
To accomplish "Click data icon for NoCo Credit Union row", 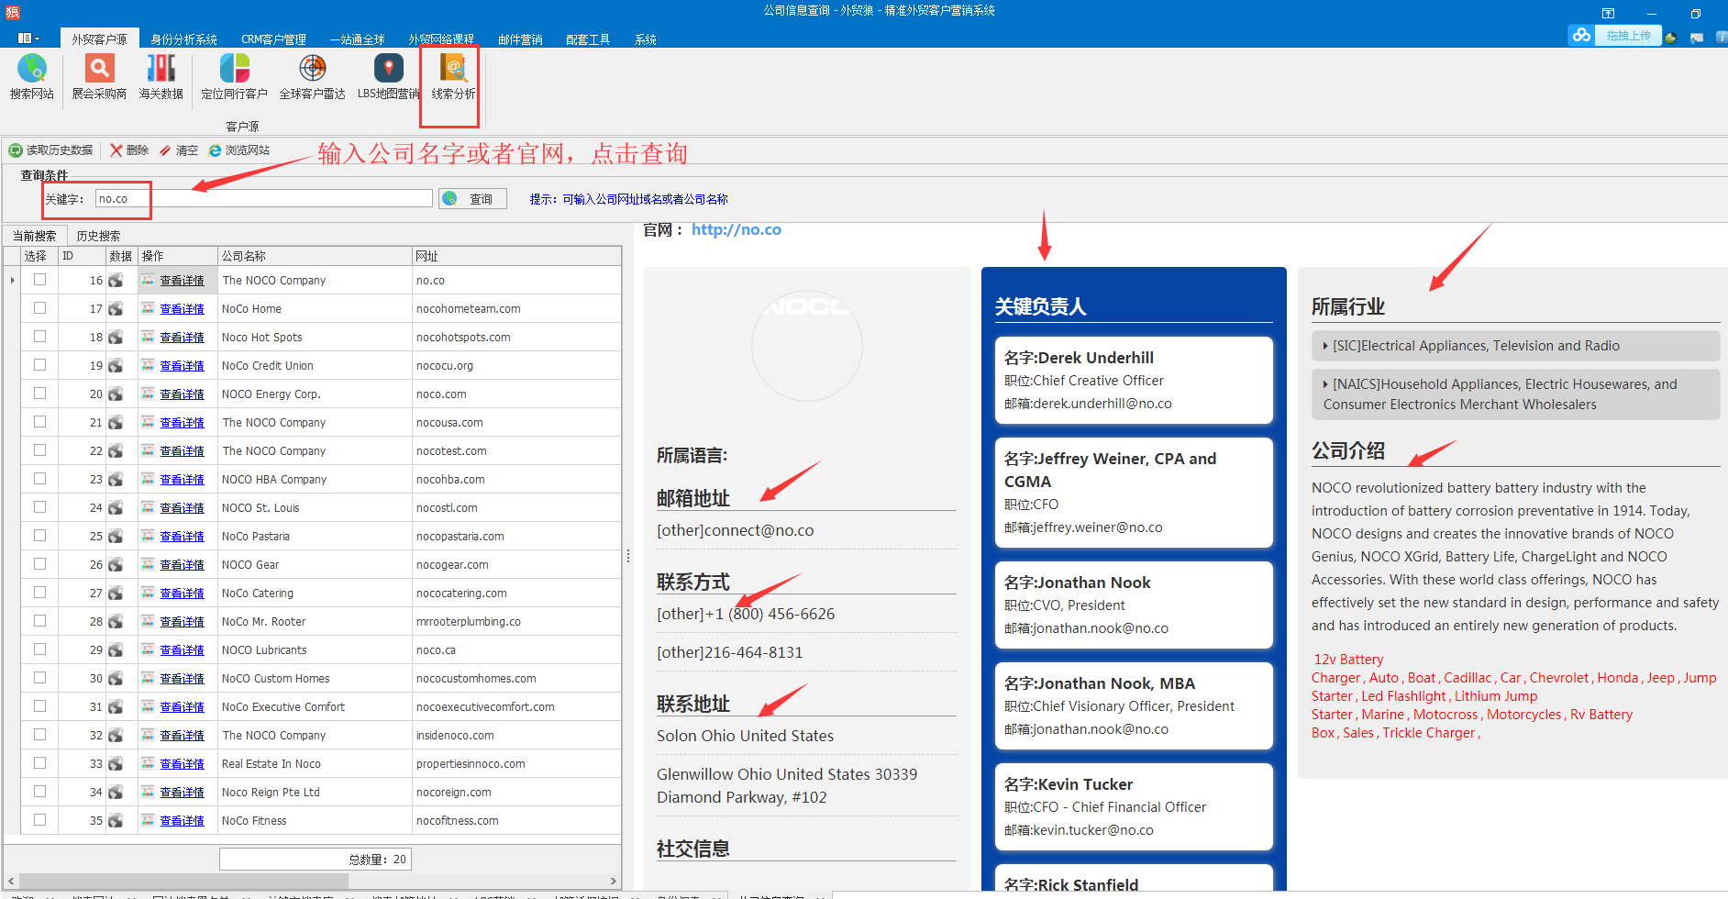I will click(116, 366).
